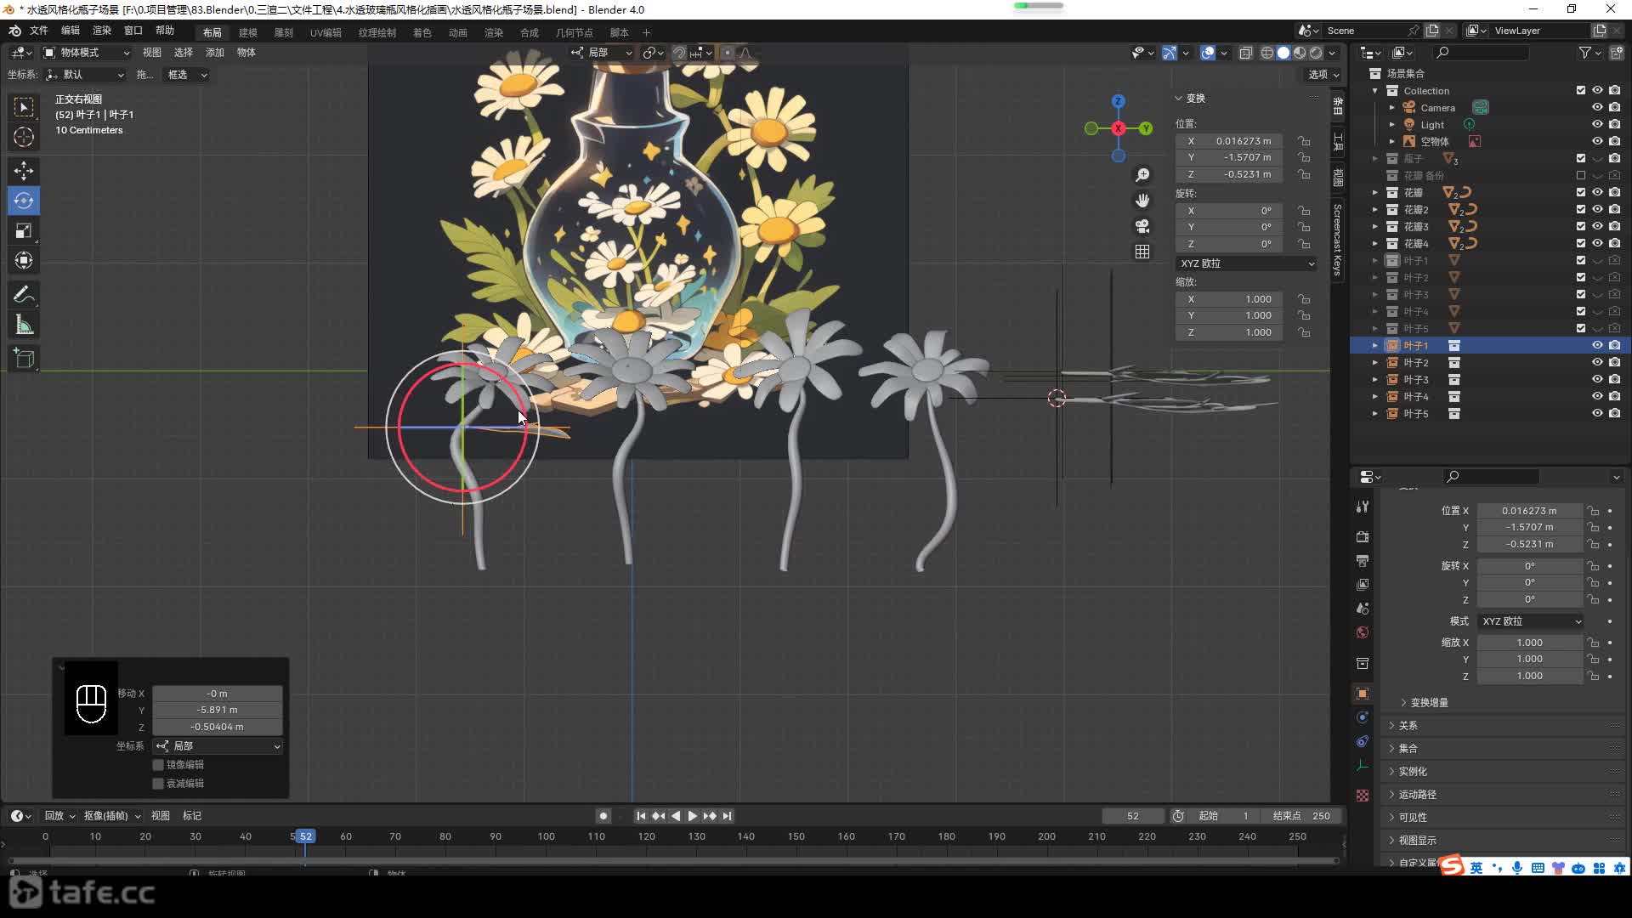Open the 添加 menu in viewport header
This screenshot has height=918, width=1632.
point(215,53)
